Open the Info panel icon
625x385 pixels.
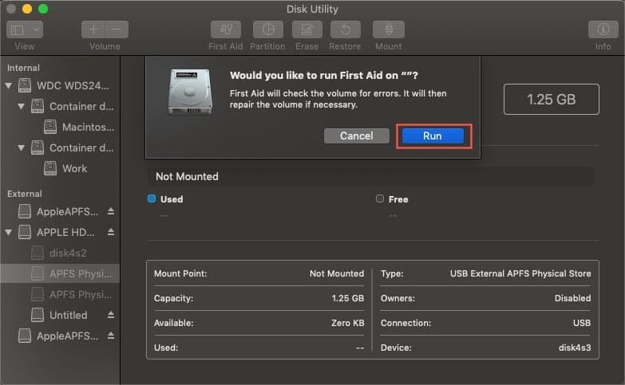click(603, 29)
